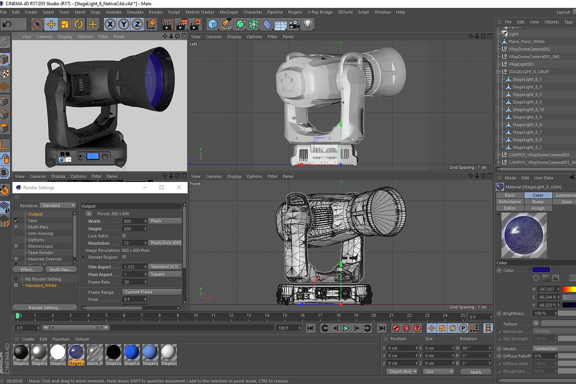The image size is (576, 384).
Task: Click the Bend deformer icon
Action: [267, 24]
